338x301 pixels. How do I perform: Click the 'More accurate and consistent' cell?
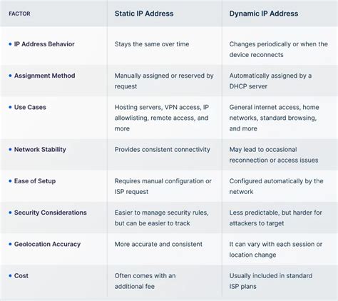coord(158,244)
